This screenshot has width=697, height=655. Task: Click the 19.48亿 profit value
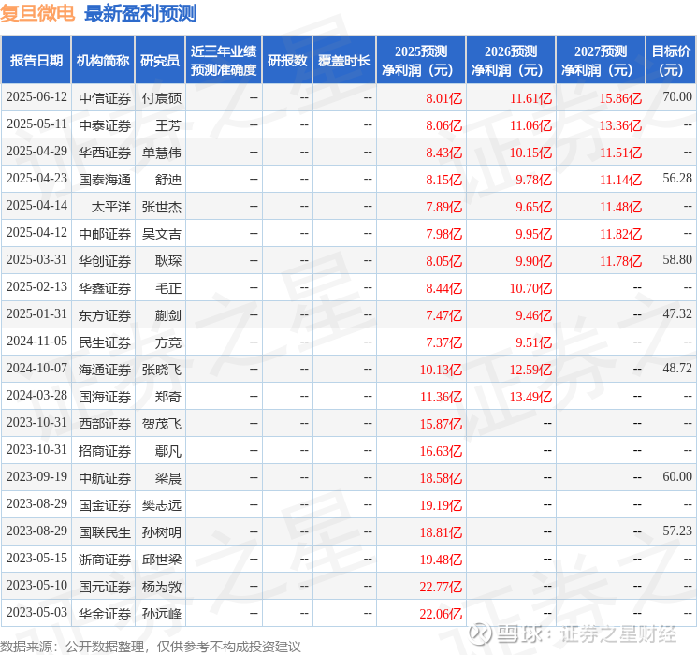click(441, 560)
